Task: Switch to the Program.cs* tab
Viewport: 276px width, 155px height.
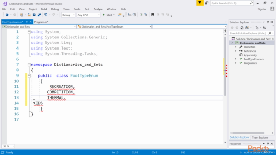Action: pyautogui.click(x=41, y=22)
